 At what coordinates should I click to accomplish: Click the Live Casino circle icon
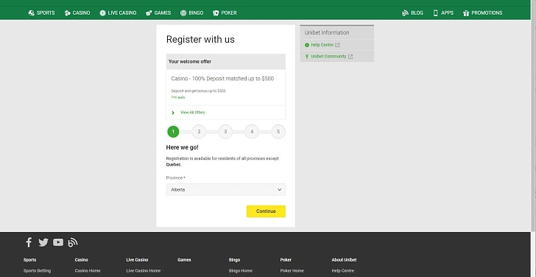102,13
